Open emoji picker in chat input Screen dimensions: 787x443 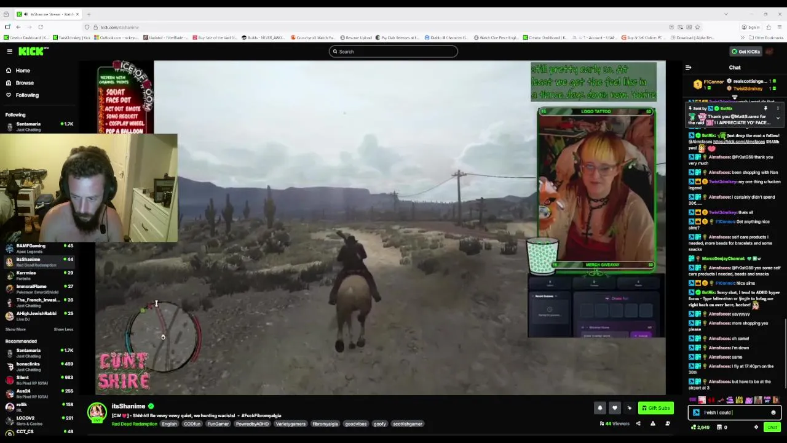pos(773,413)
